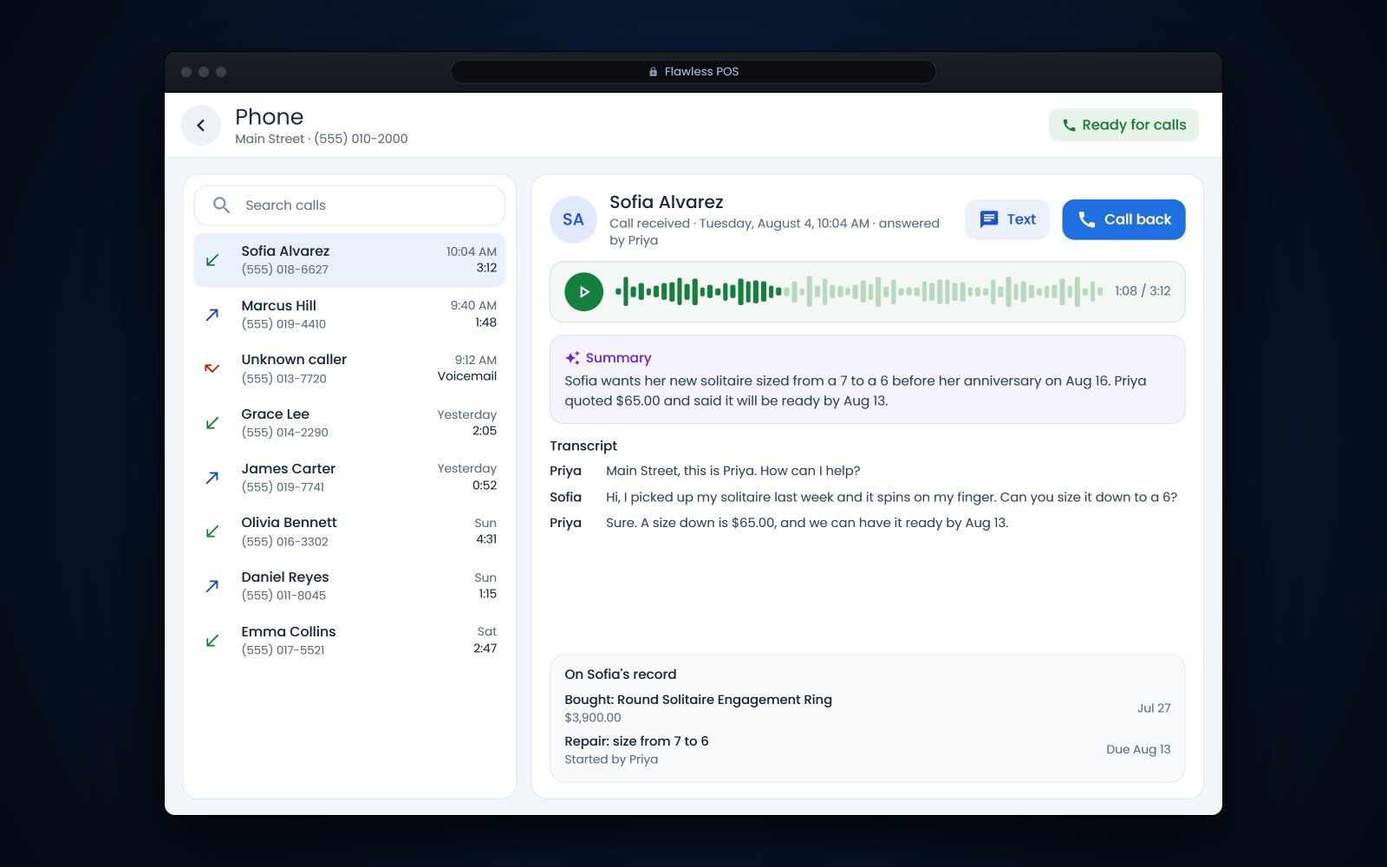Image resolution: width=1387 pixels, height=867 pixels.
Task: Select James Carter in the call list
Action: coord(349,478)
